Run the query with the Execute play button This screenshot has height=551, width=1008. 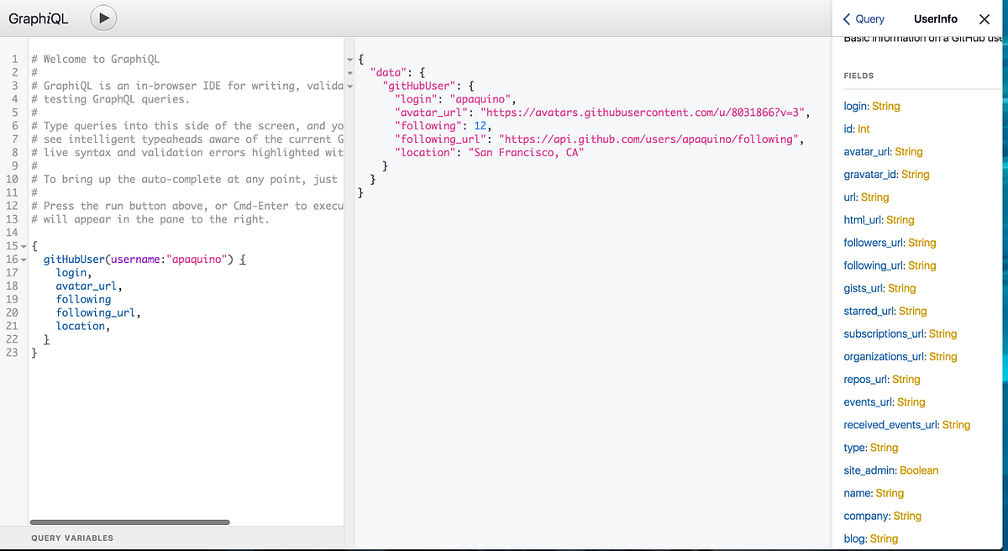tap(102, 17)
